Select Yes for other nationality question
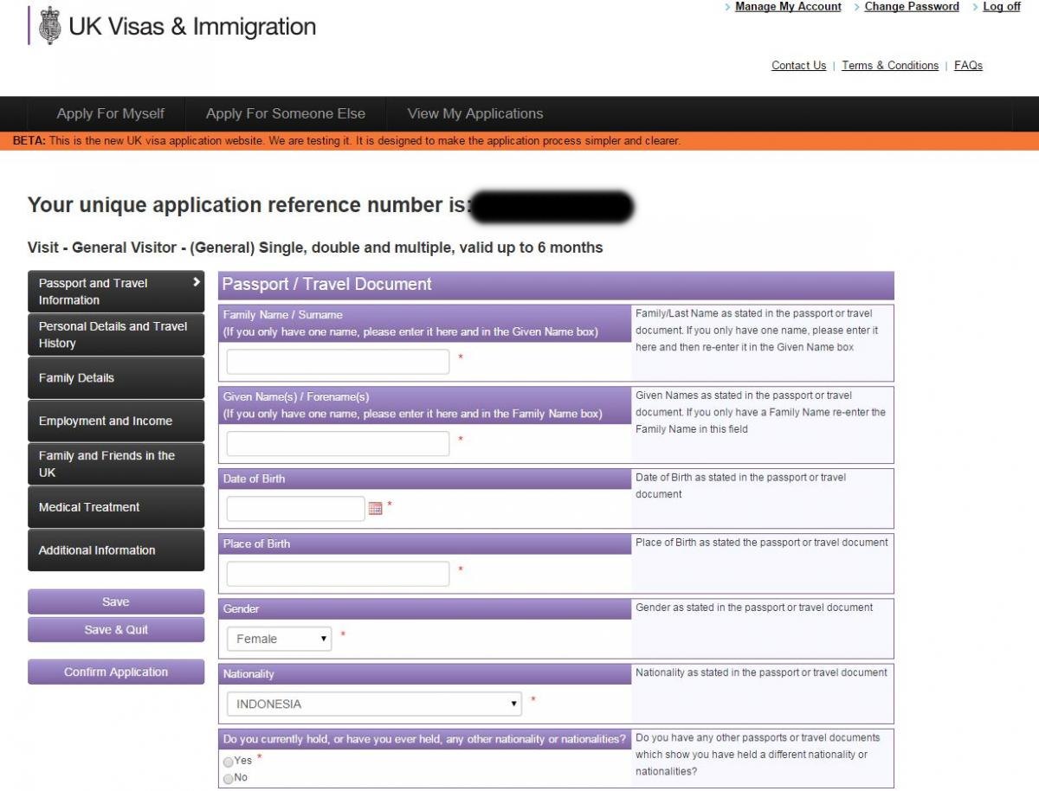Viewport: 1039px width, 791px height. 229,762
